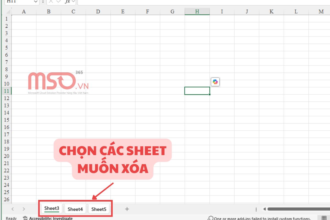Click the add-ins warning icon in the status bar

(x=210, y=218)
